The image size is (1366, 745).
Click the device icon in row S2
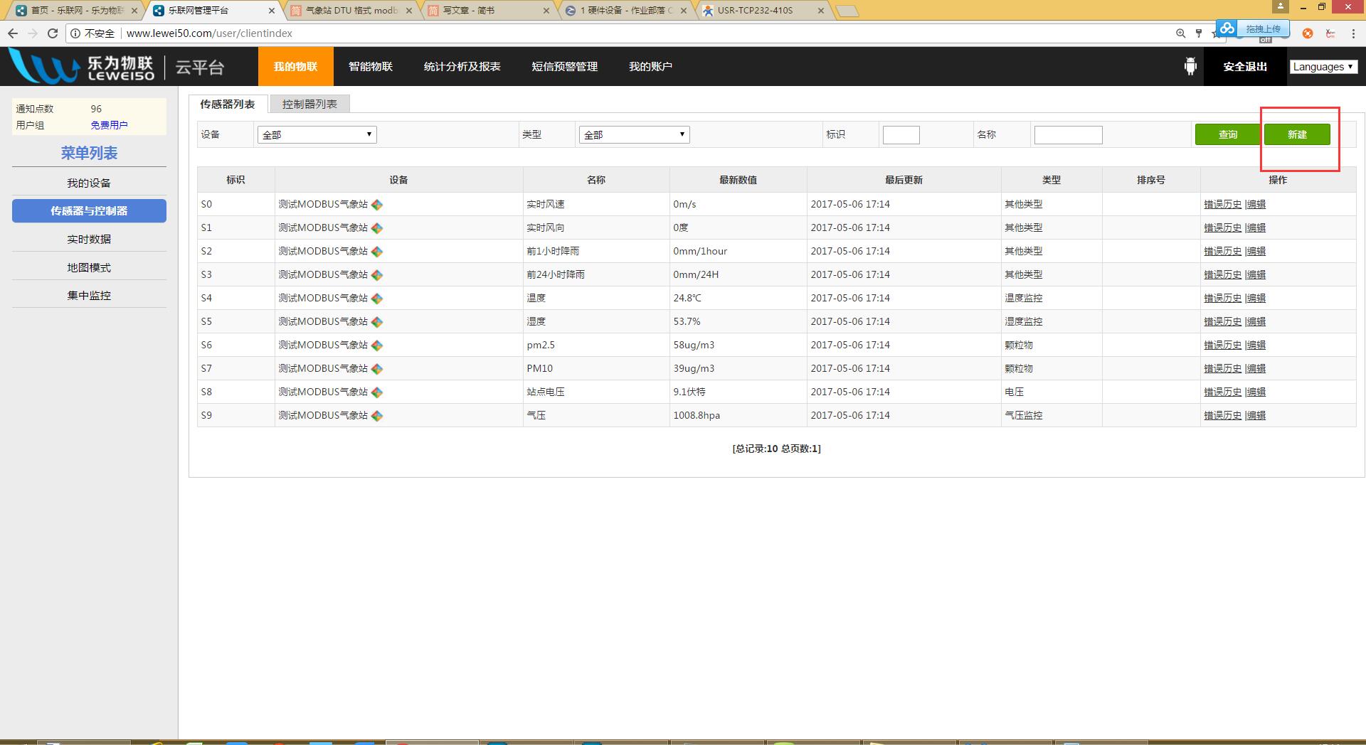[x=377, y=252]
